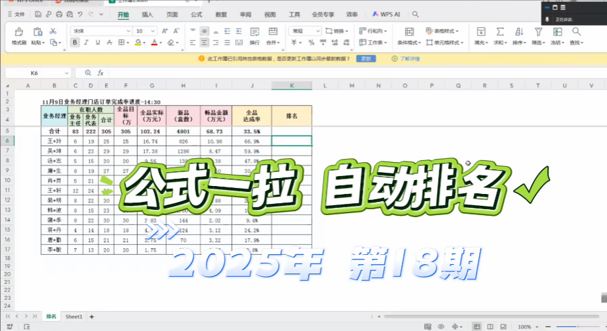Open the Insert (插入) ribbon tab
607x331 pixels.
148,15
